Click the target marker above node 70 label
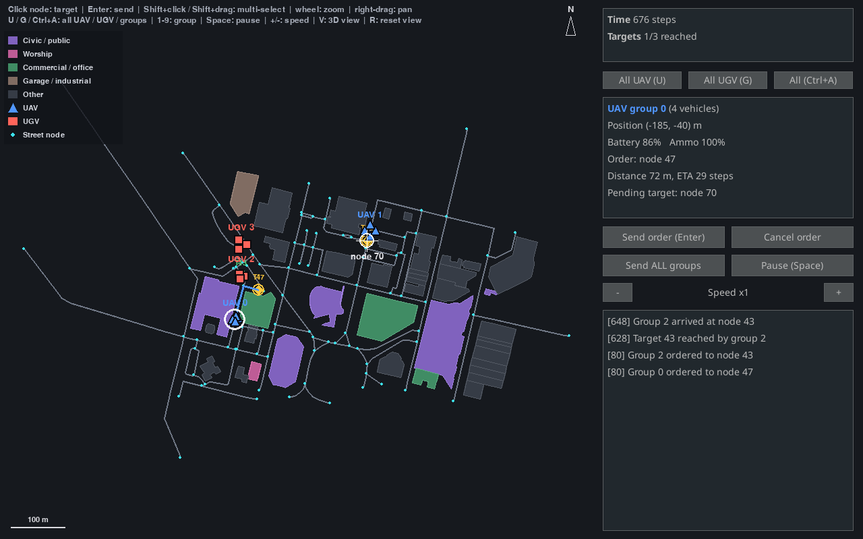863x539 pixels. click(x=367, y=240)
